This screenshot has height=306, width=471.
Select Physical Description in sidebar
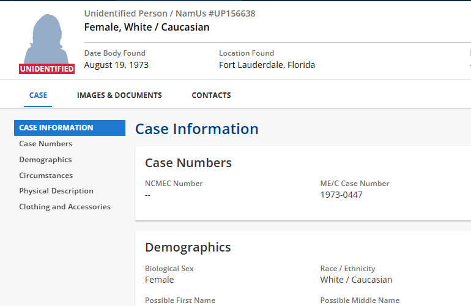pyautogui.click(x=56, y=191)
